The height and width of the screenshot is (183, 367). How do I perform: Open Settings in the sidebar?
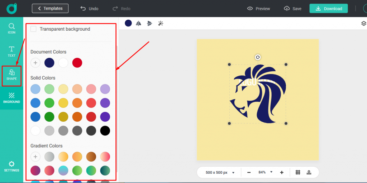pyautogui.click(x=11, y=167)
